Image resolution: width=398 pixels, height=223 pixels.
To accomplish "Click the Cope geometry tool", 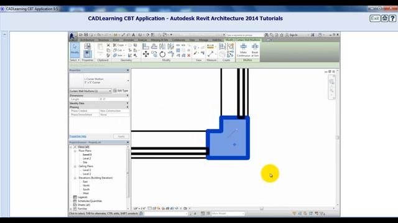I will click(119, 45).
